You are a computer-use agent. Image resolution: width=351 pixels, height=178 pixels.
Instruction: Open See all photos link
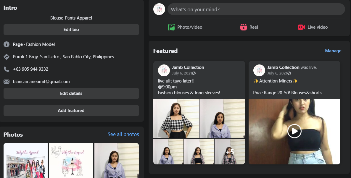click(x=123, y=134)
